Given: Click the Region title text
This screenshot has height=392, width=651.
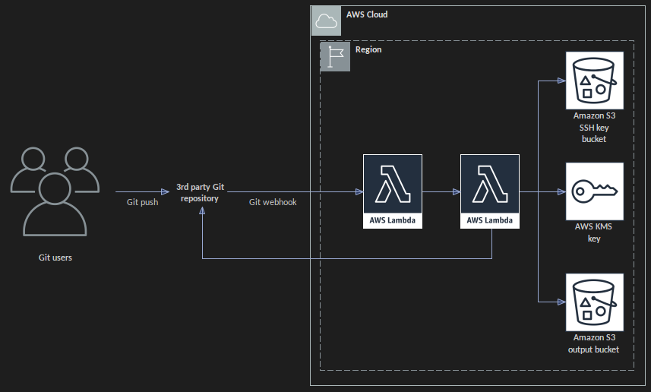Looking at the screenshot, I should pos(368,50).
